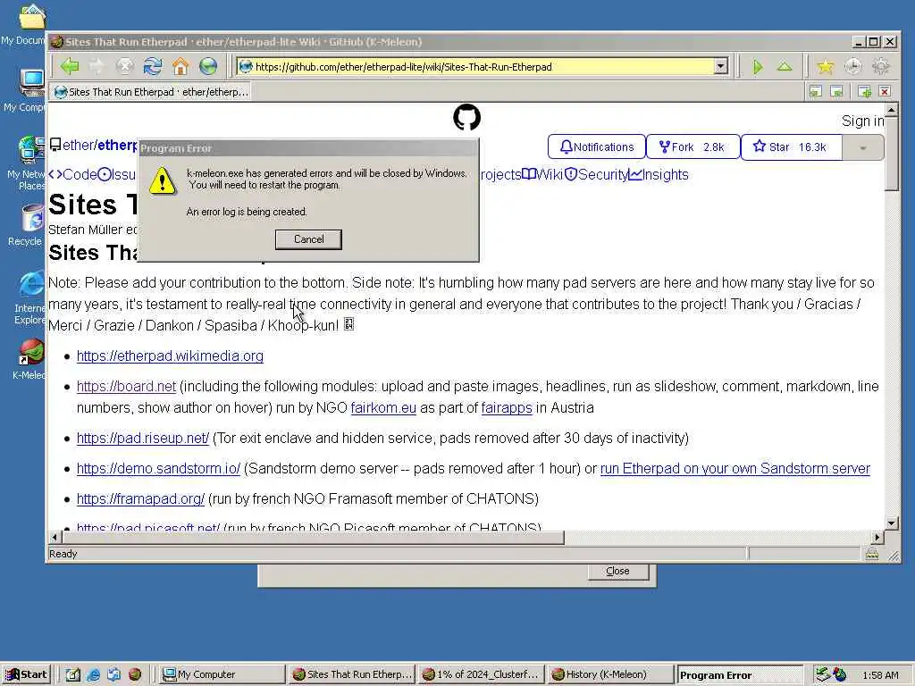Open the pad.riseup.net link

coord(142,438)
